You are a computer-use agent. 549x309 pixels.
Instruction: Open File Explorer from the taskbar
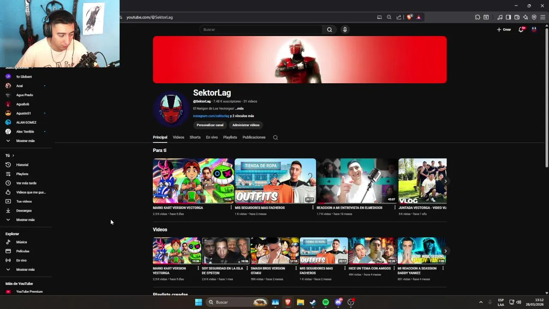tap(300, 302)
